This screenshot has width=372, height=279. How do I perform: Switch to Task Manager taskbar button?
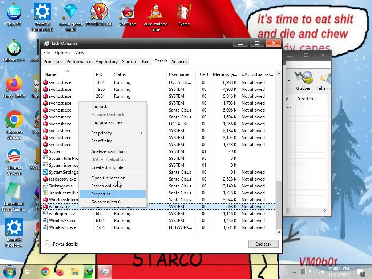[105, 272]
